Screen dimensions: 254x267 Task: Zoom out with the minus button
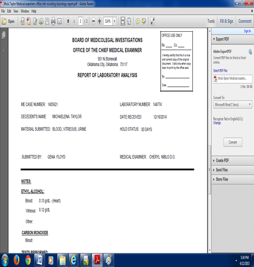[x=93, y=21]
